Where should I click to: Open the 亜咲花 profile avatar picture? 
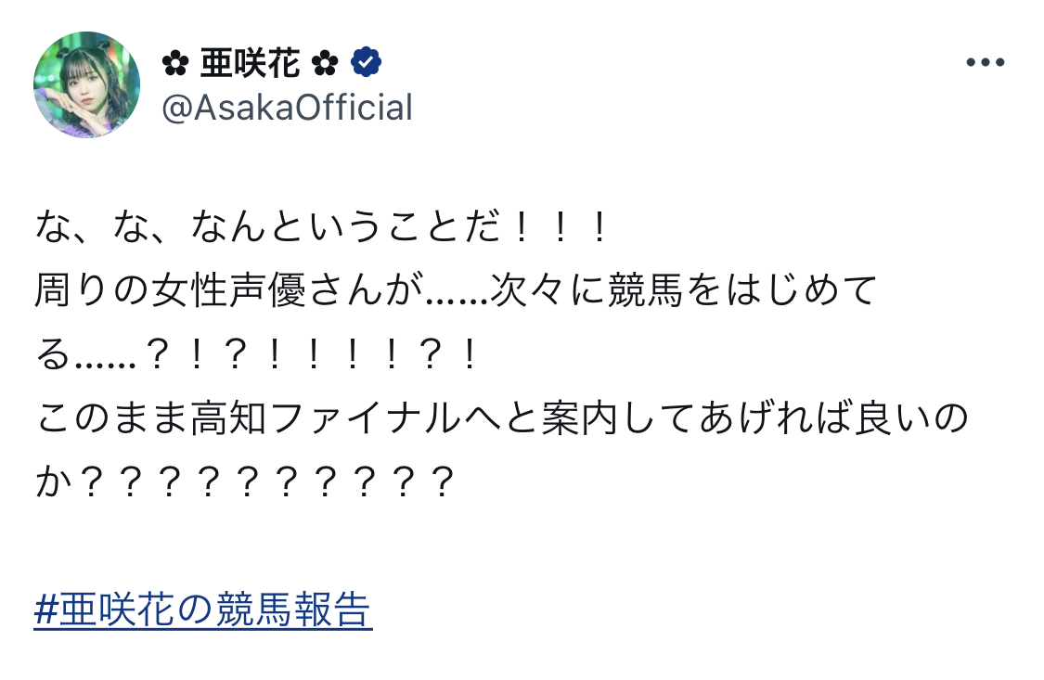point(87,84)
